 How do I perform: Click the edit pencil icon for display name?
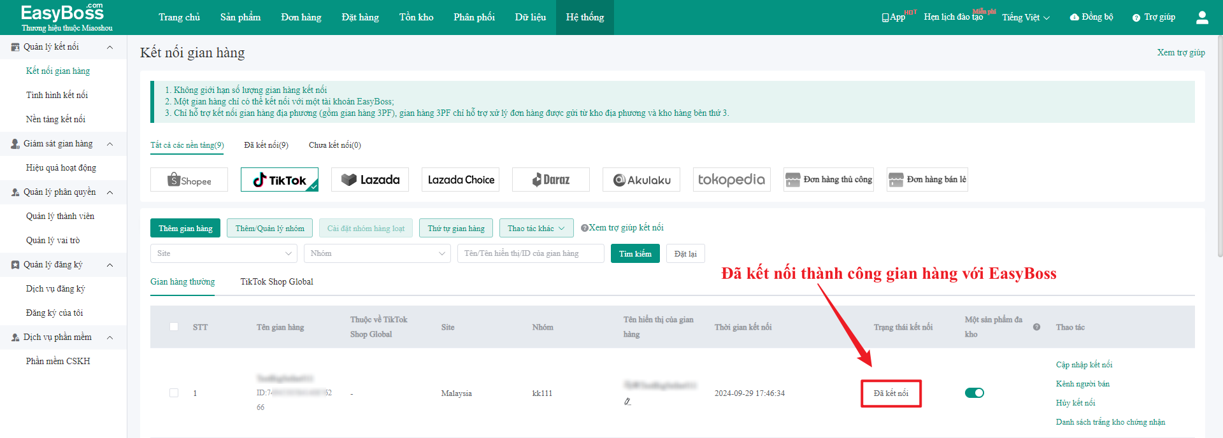point(627,401)
